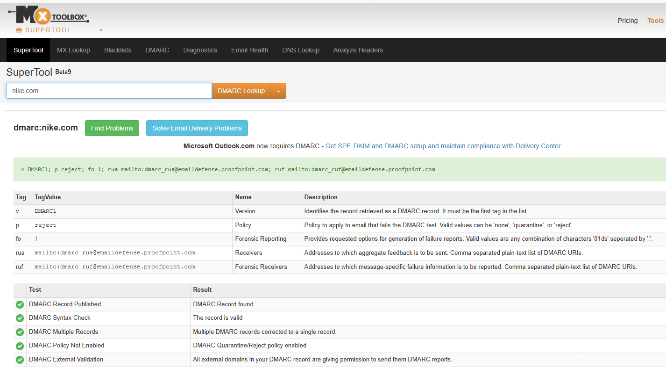This screenshot has width=666, height=368.
Task: Click the SuperTool toolbox icon beside the SUPERTOOL label
Action: pyautogui.click(x=19, y=30)
